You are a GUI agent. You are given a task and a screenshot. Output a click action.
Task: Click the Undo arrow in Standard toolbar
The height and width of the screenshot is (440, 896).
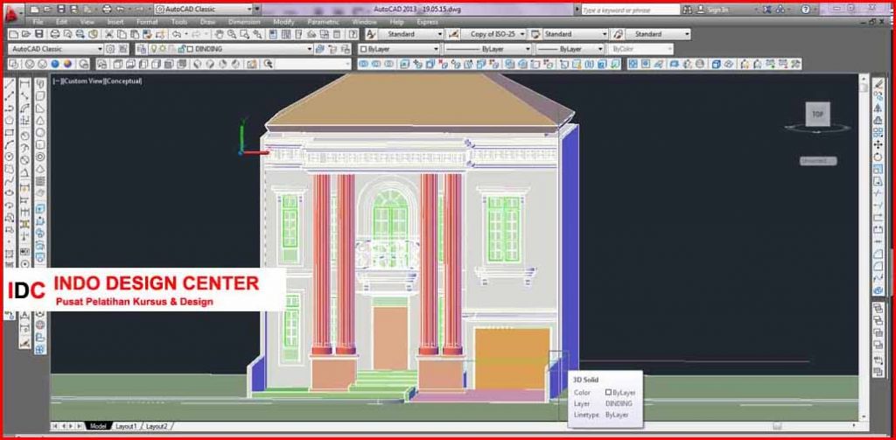point(177,34)
